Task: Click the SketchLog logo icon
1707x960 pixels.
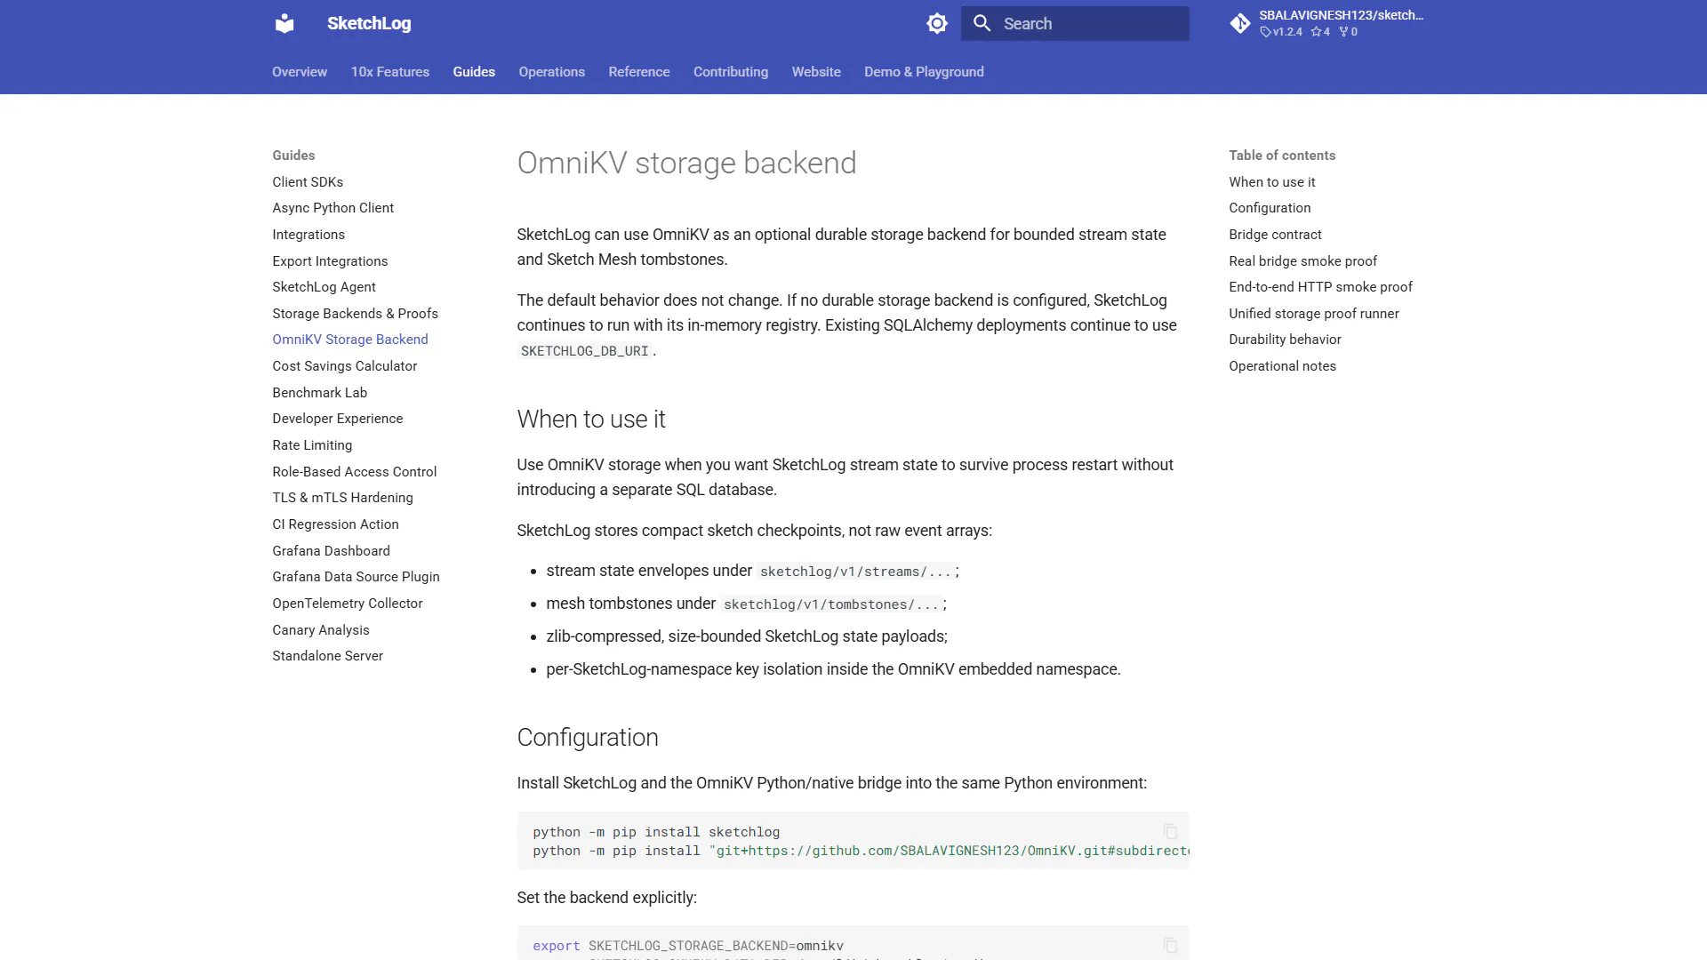Action: coord(284,23)
